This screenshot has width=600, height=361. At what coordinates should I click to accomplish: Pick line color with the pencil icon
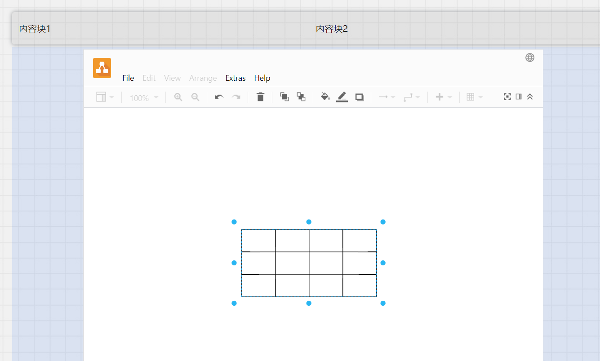[x=342, y=97]
